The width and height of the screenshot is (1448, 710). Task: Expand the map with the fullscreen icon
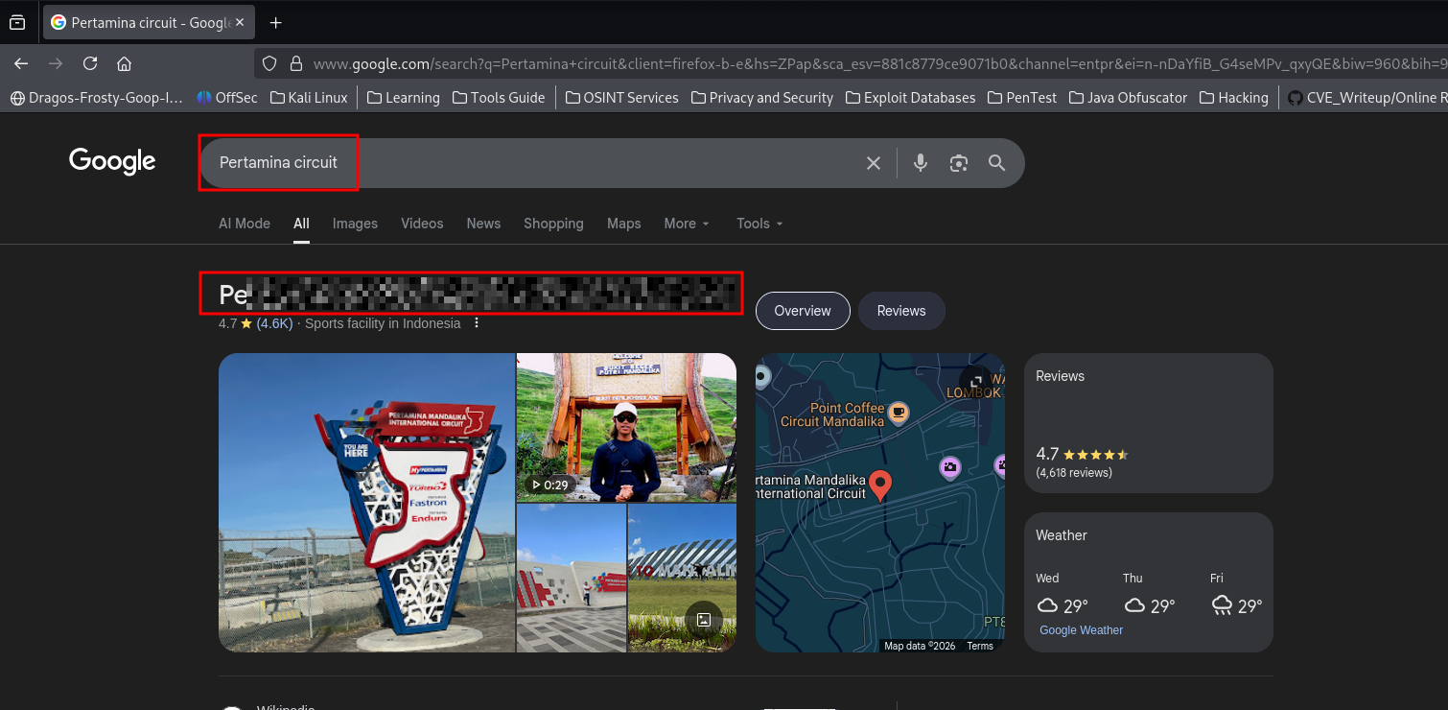975,380
